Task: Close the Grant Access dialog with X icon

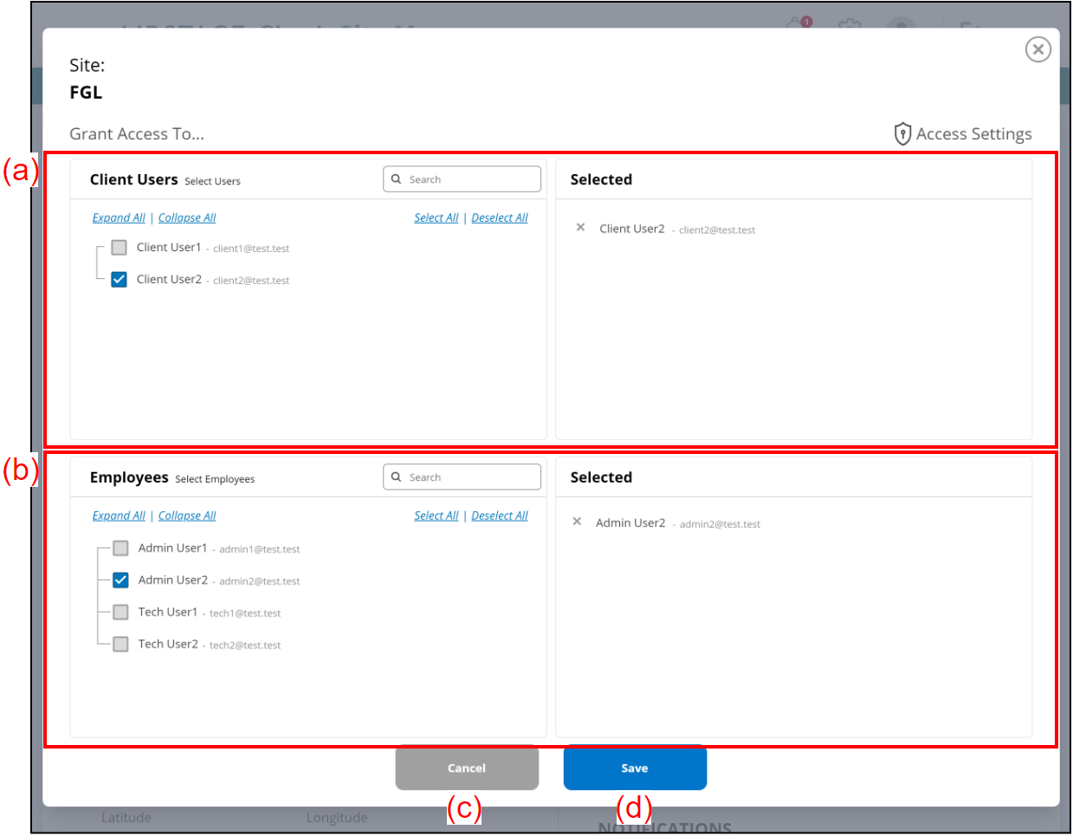Action: pyautogui.click(x=1037, y=49)
